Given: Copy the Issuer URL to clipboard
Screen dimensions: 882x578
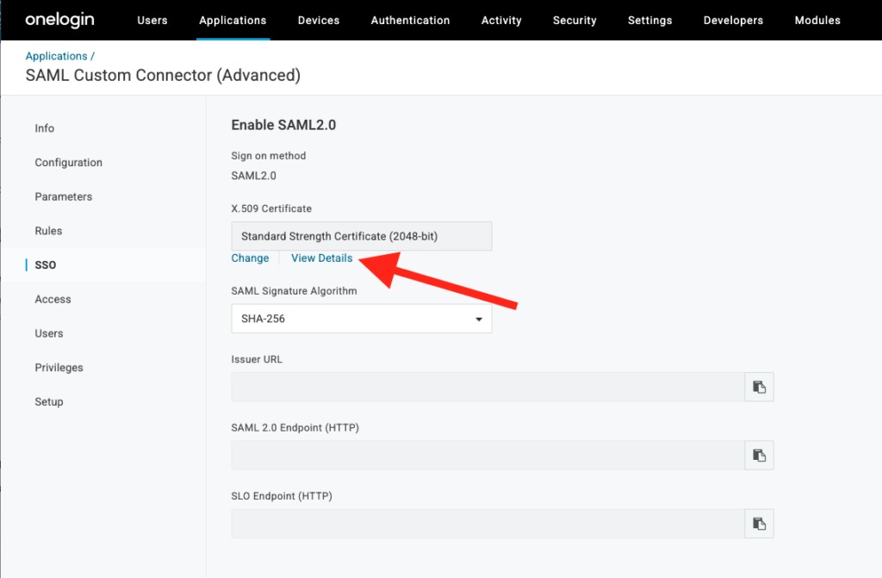Looking at the screenshot, I should click(x=759, y=387).
